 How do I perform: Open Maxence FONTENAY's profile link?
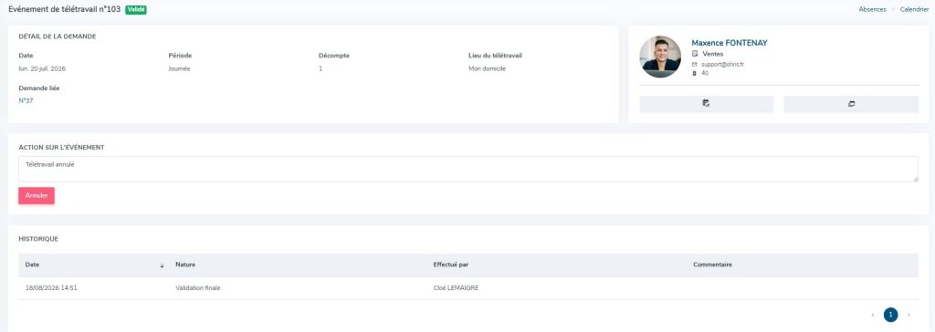click(x=730, y=43)
